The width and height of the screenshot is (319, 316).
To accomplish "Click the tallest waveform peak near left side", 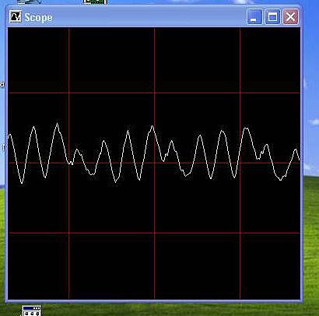I will [58, 124].
